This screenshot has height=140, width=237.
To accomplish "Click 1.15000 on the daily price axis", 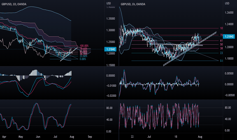I will pyautogui.click(x=110, y=65).
